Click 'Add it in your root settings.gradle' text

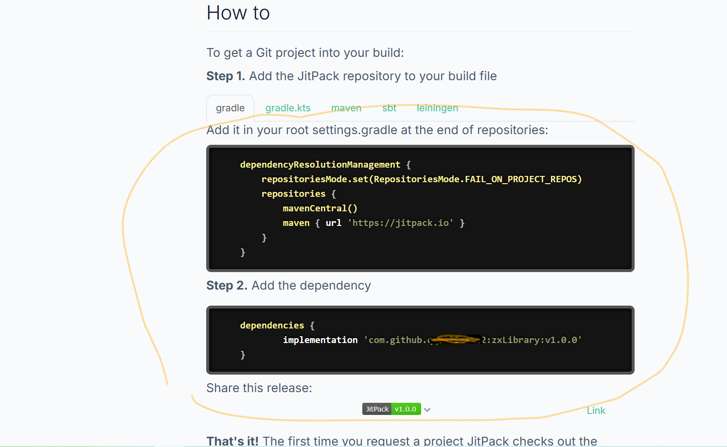coord(377,130)
